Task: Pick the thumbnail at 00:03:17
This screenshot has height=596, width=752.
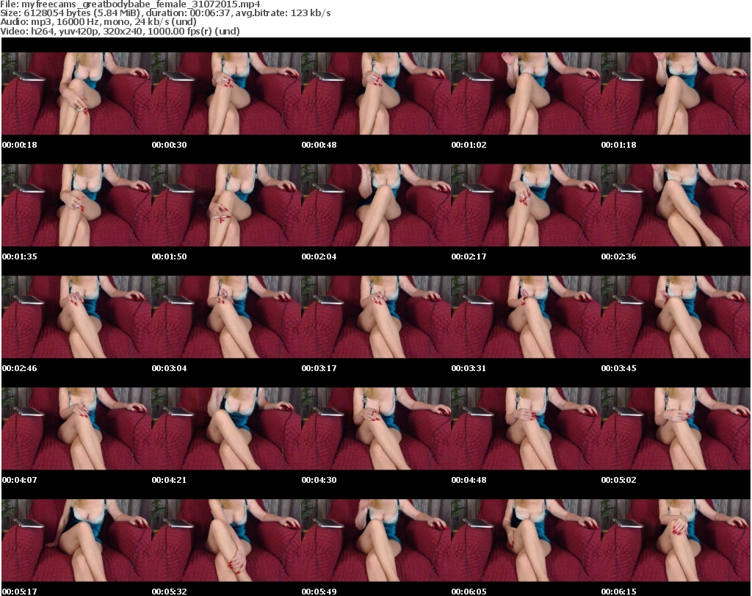Action: point(376,317)
